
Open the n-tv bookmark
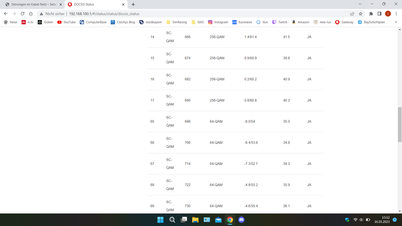coord(28,22)
